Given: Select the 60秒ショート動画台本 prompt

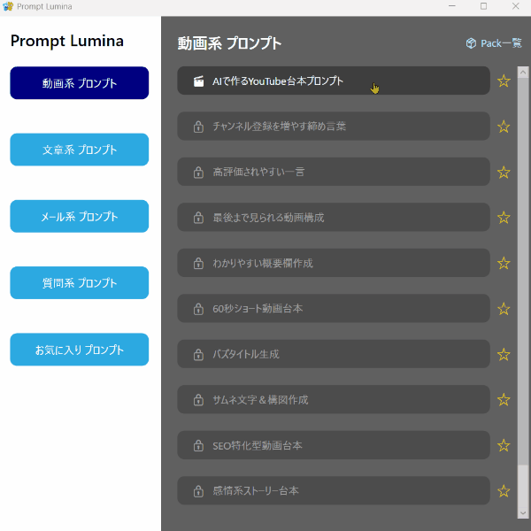Looking at the screenshot, I should 334,308.
